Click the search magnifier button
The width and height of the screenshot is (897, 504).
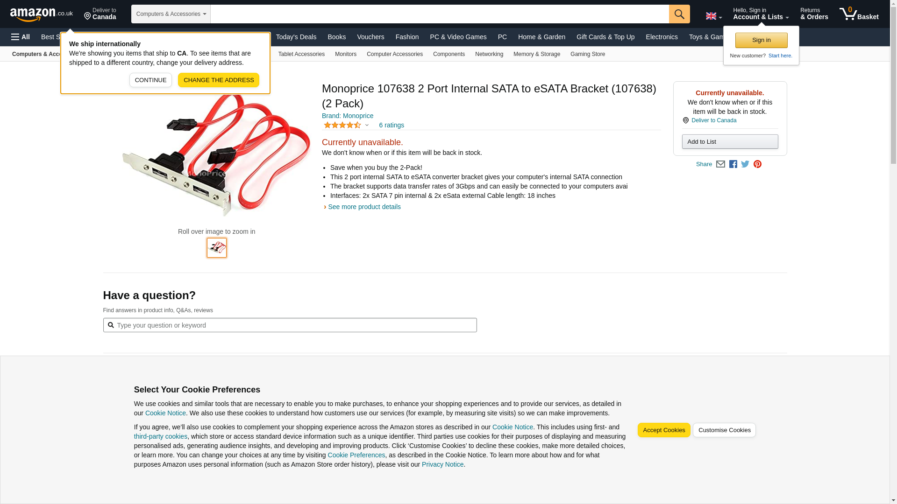click(x=679, y=14)
